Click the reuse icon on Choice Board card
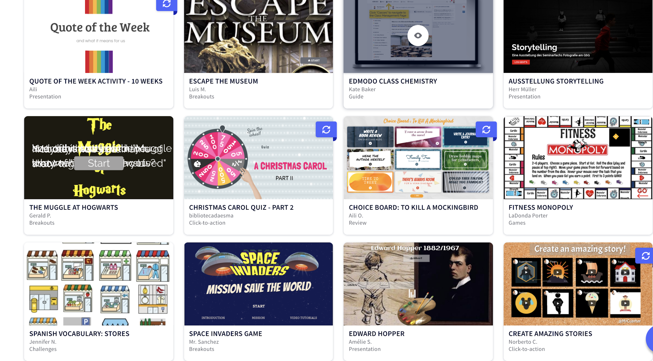Screen dimensions: 653x361 (486, 129)
